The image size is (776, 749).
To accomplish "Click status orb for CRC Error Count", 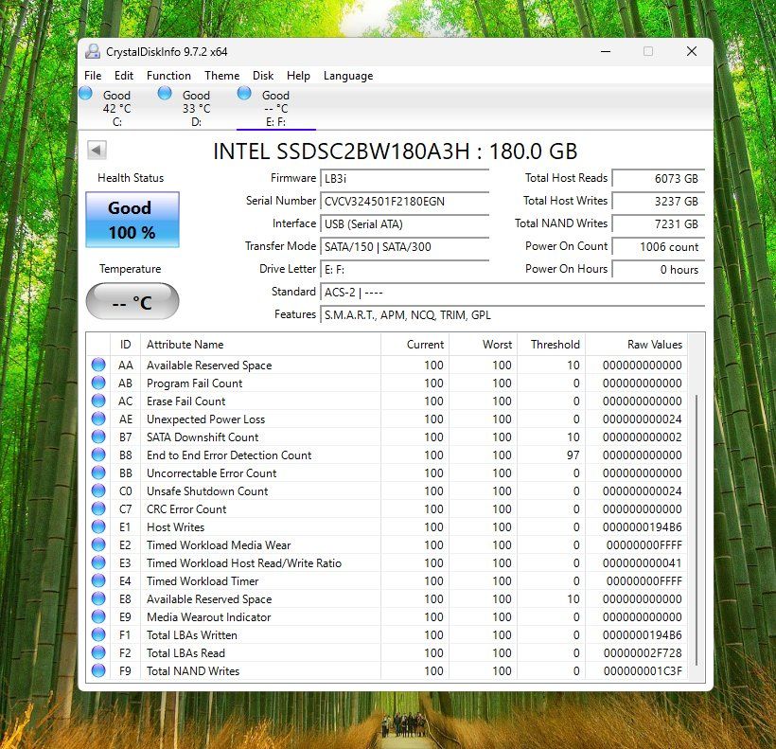I will [x=98, y=508].
